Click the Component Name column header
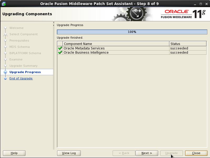The height and width of the screenshot is (158, 210). tap(116, 44)
